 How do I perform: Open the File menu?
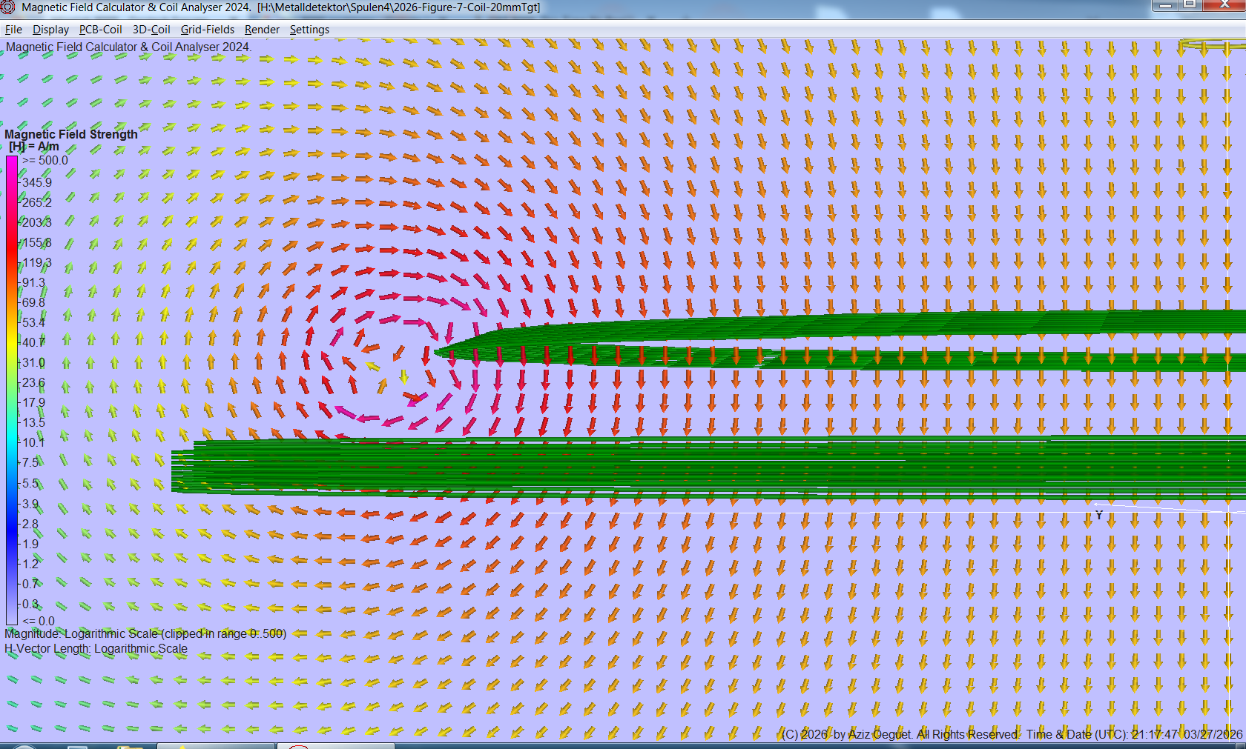click(13, 30)
